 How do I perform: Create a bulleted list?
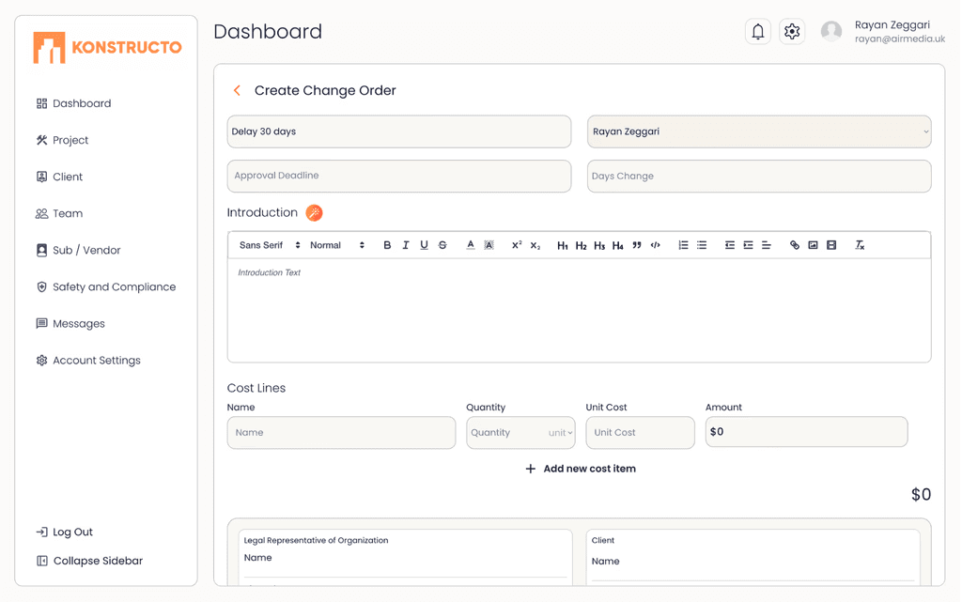(x=702, y=245)
